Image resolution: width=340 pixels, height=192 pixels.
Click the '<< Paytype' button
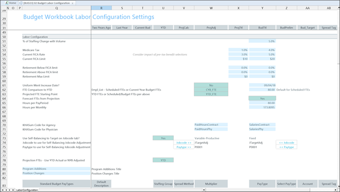[x=286, y=147]
